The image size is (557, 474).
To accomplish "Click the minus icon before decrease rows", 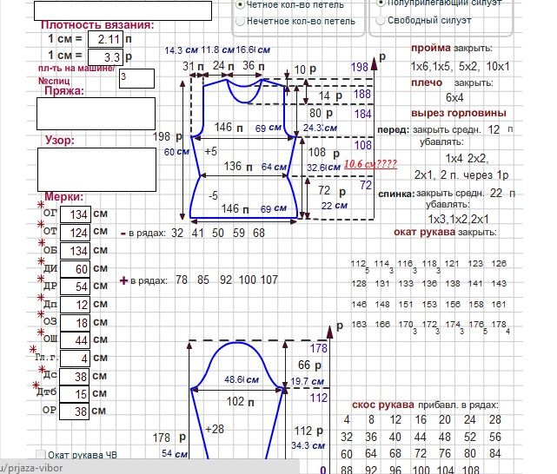I will pos(123,233).
